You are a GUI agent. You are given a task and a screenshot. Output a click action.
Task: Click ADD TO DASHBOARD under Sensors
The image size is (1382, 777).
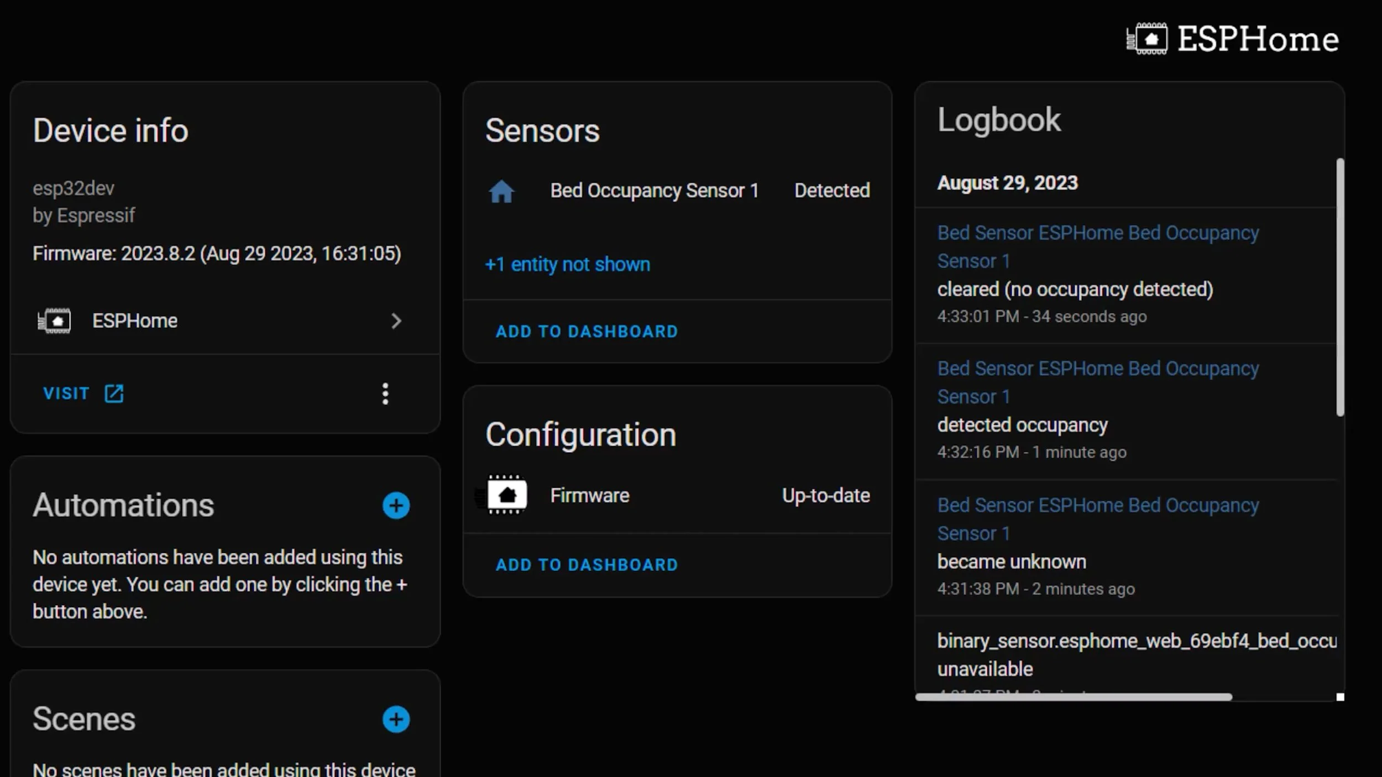point(587,332)
